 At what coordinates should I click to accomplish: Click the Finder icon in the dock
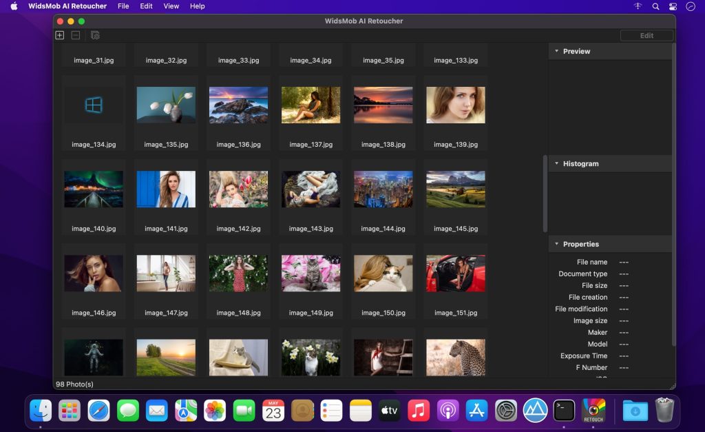(41, 409)
